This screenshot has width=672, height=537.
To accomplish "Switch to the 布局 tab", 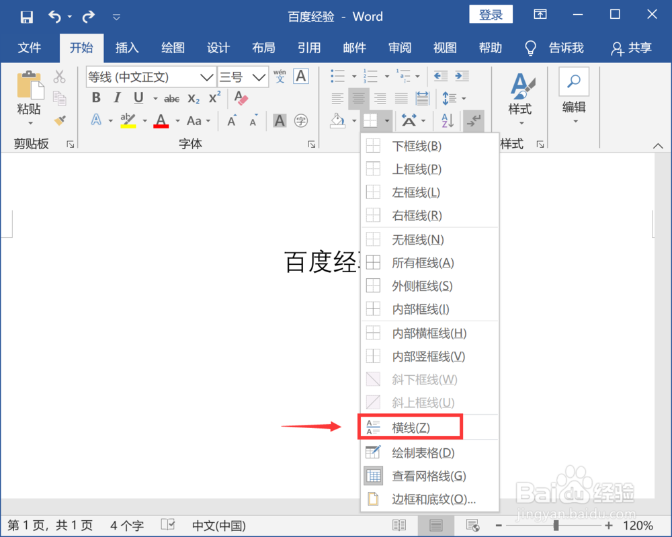I will tap(263, 48).
